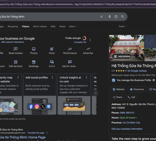Open Google Lens image search icon

click(116, 17)
